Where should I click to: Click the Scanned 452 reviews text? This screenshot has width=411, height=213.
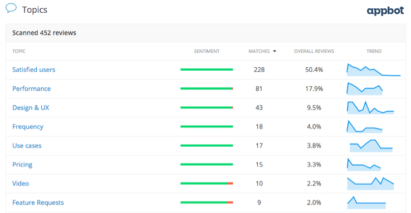click(44, 33)
